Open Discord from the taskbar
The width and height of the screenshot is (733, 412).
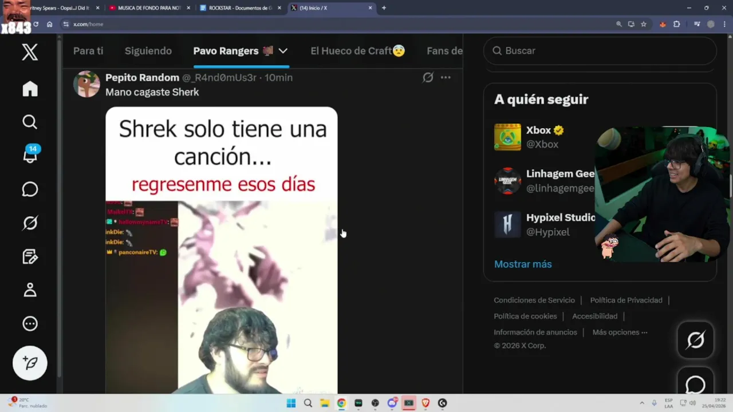[x=392, y=403]
